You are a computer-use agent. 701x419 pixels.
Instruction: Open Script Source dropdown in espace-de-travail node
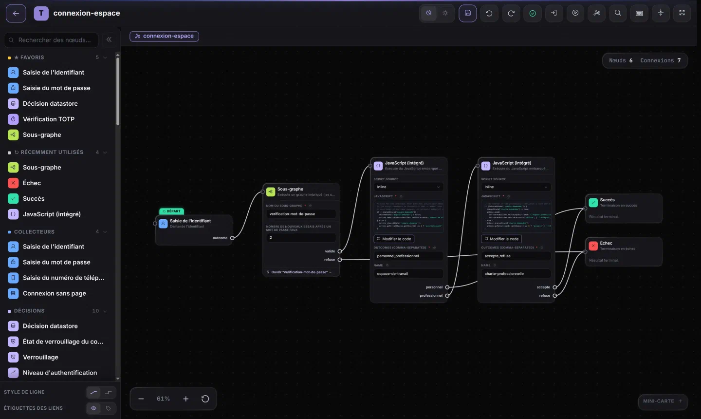click(408, 187)
